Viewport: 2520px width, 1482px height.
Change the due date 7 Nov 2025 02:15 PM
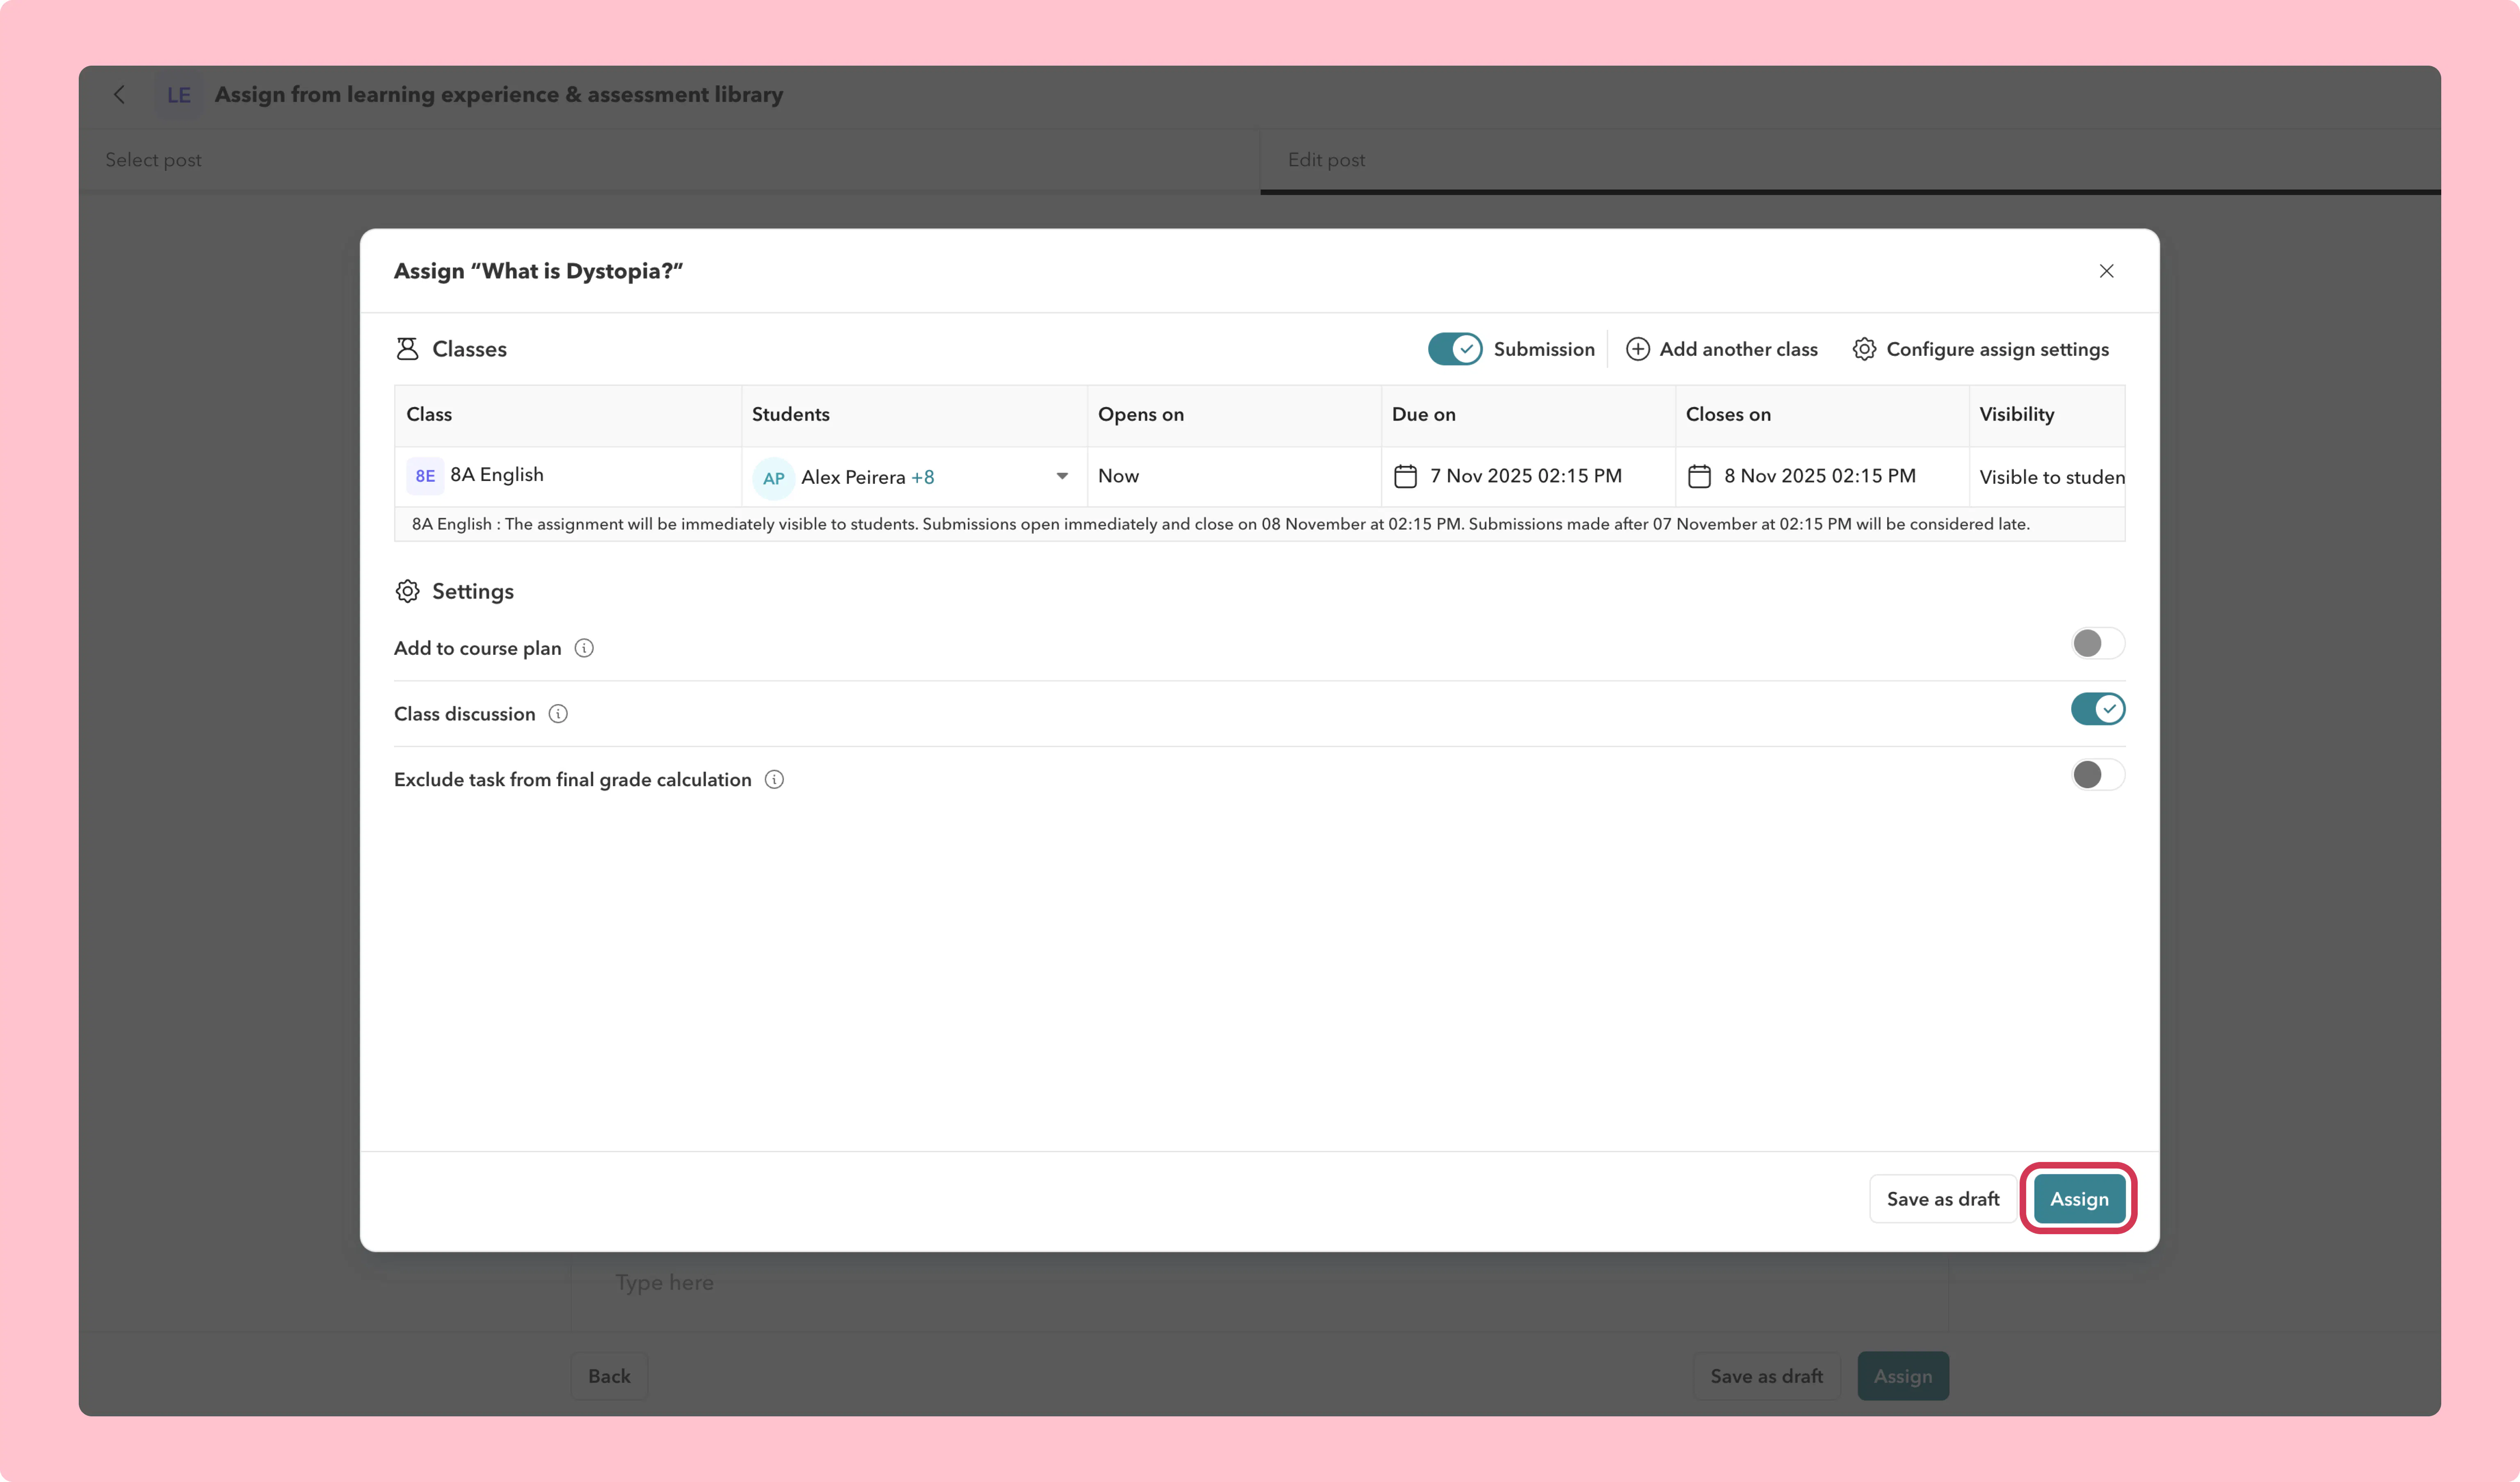point(1526,476)
